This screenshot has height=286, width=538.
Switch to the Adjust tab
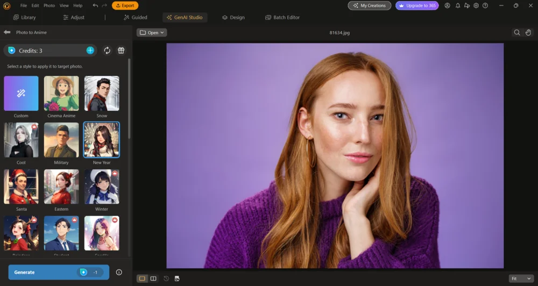click(74, 17)
